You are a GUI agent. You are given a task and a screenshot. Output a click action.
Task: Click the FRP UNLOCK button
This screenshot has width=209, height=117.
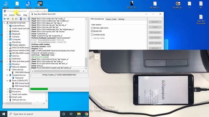pos(155,32)
